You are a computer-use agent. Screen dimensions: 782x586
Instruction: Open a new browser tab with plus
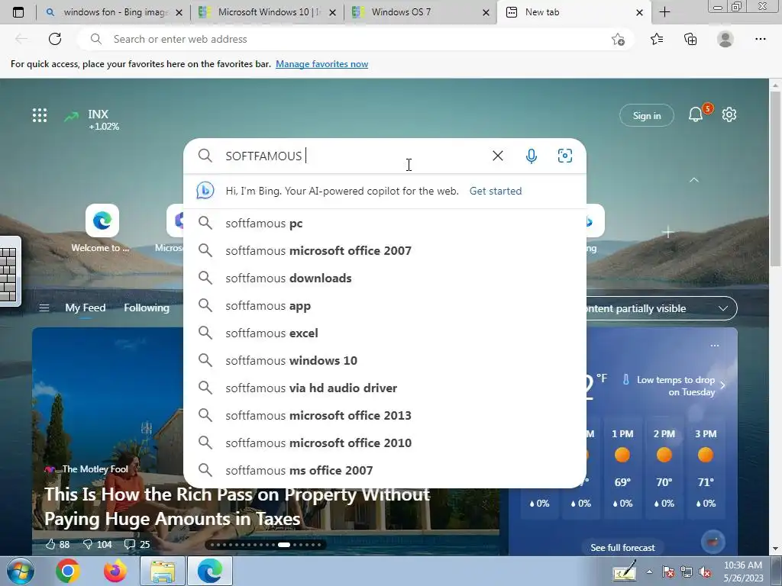(x=665, y=12)
